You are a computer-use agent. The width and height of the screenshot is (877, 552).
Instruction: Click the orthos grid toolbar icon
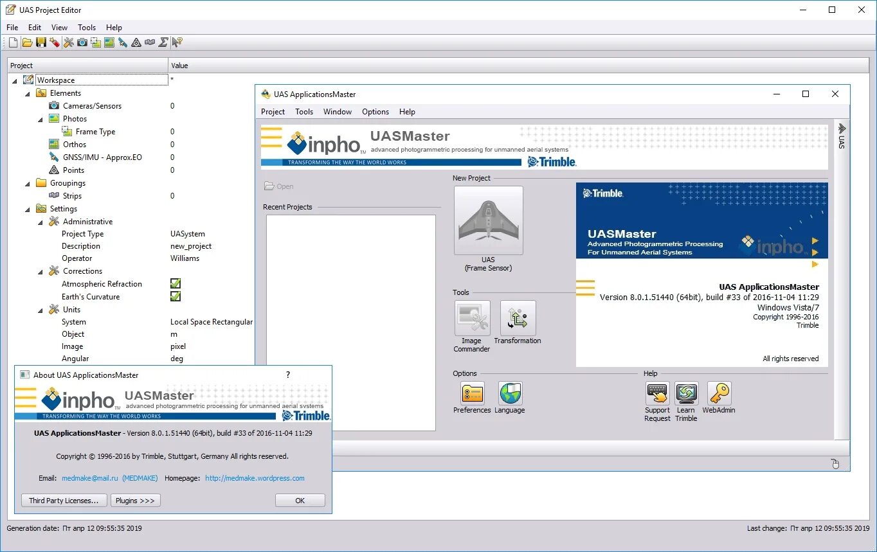point(109,42)
